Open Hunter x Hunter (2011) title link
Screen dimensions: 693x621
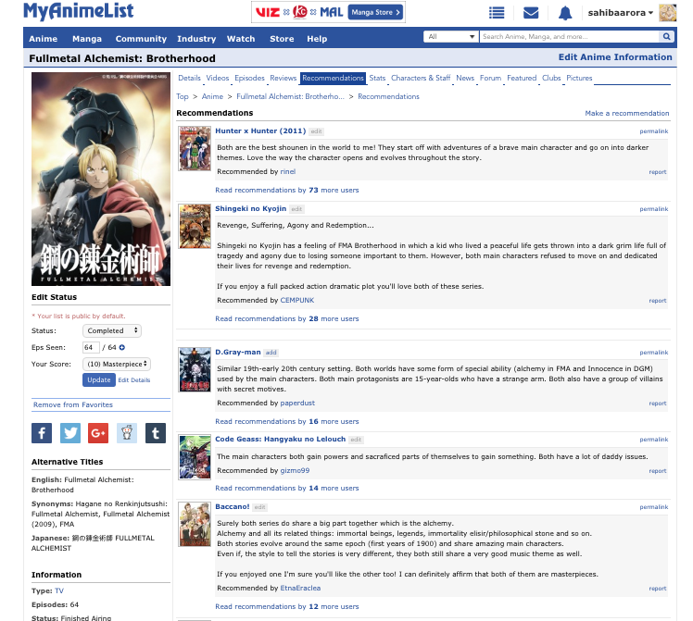click(x=260, y=131)
